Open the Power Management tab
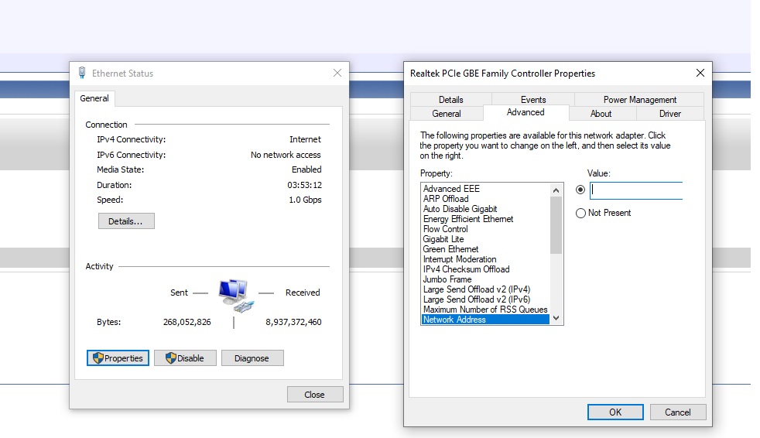 point(640,99)
